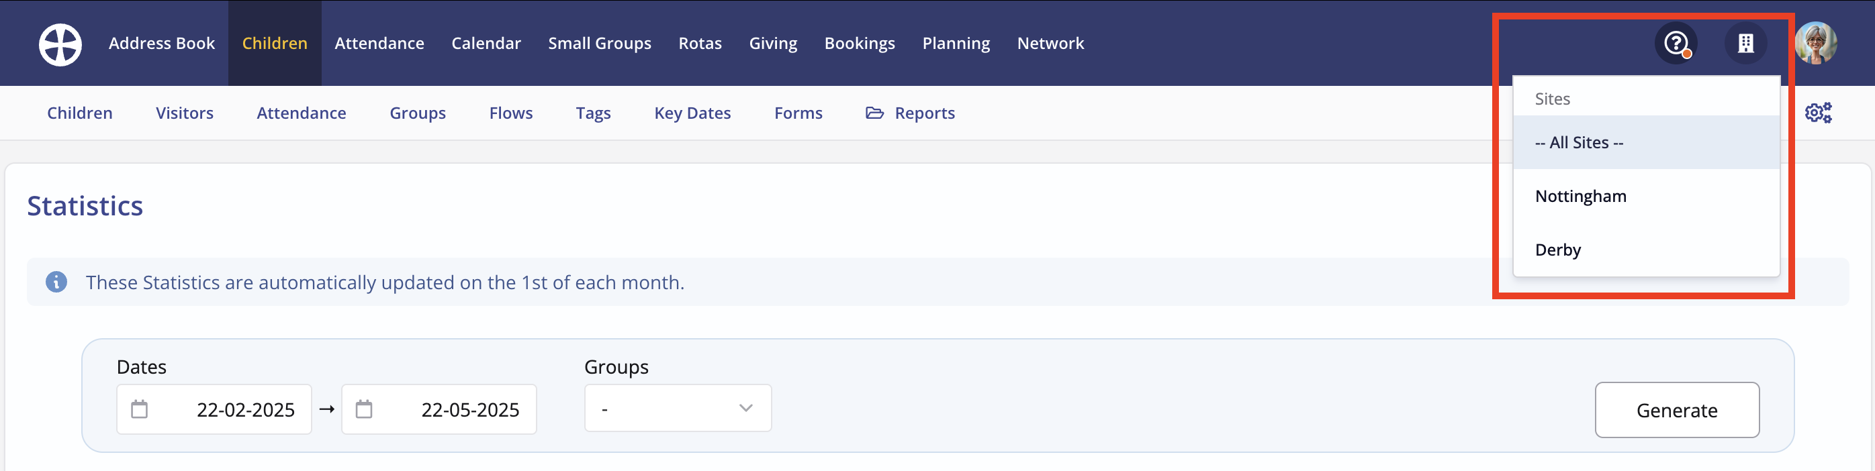The height and width of the screenshot is (471, 1875).
Task: Switch to the Tags tab
Action: click(x=593, y=113)
